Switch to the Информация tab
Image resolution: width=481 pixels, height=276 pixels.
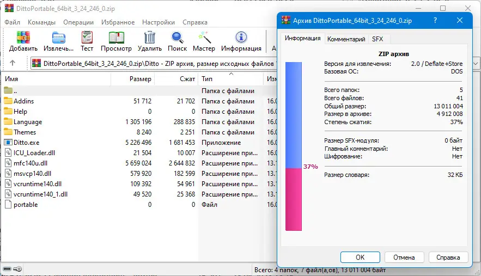(302, 38)
